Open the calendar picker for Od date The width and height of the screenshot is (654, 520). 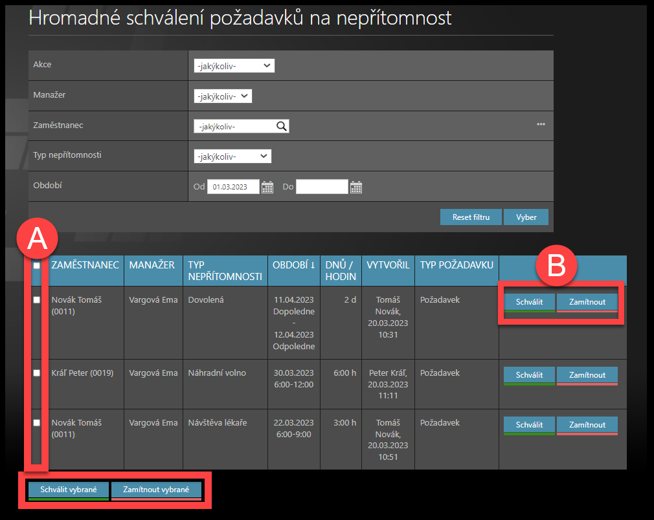[267, 188]
